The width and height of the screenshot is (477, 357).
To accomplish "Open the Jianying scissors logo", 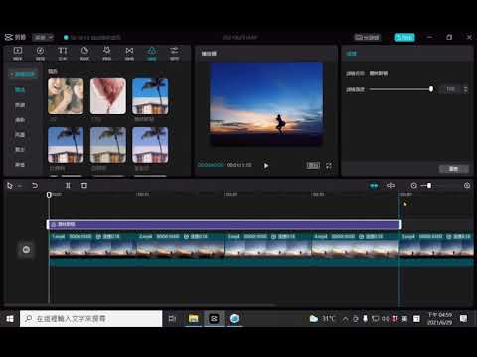I will (15, 37).
